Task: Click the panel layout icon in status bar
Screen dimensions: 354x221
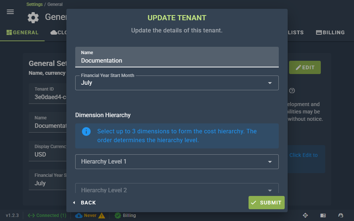Action: click(x=323, y=215)
